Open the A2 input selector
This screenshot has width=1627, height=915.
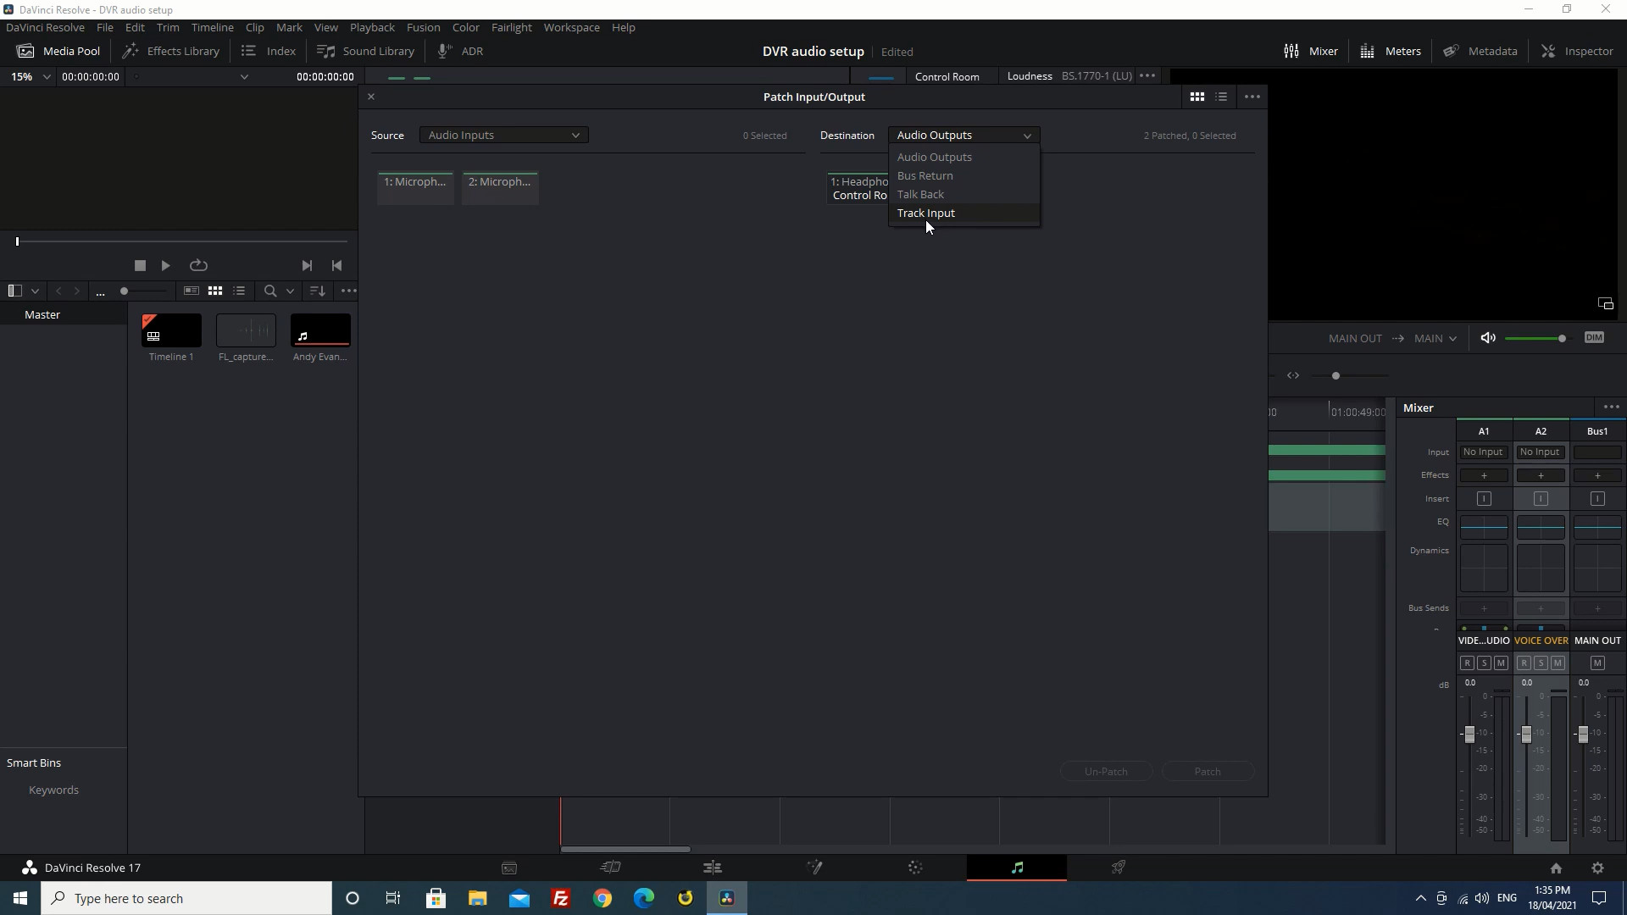1540,452
